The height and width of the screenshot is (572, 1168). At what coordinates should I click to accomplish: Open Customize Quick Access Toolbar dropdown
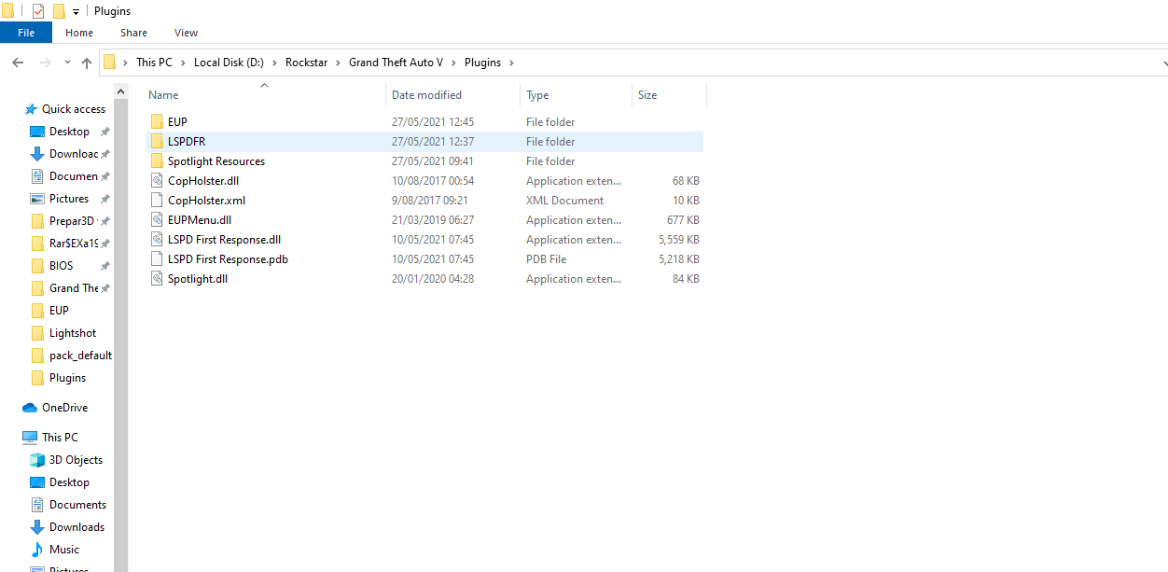(76, 11)
